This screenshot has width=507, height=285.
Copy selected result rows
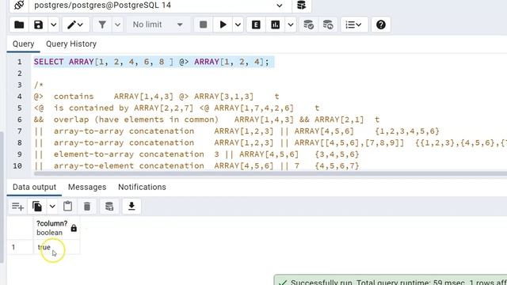37,206
